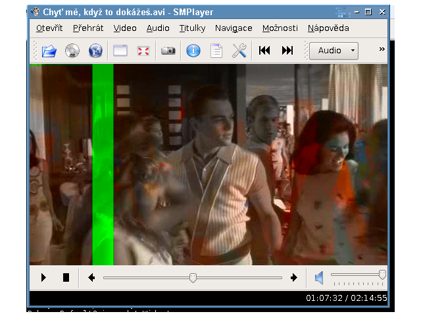Open the Možnosti menu
Viewport: 421px width, 316px height.
[x=280, y=28]
